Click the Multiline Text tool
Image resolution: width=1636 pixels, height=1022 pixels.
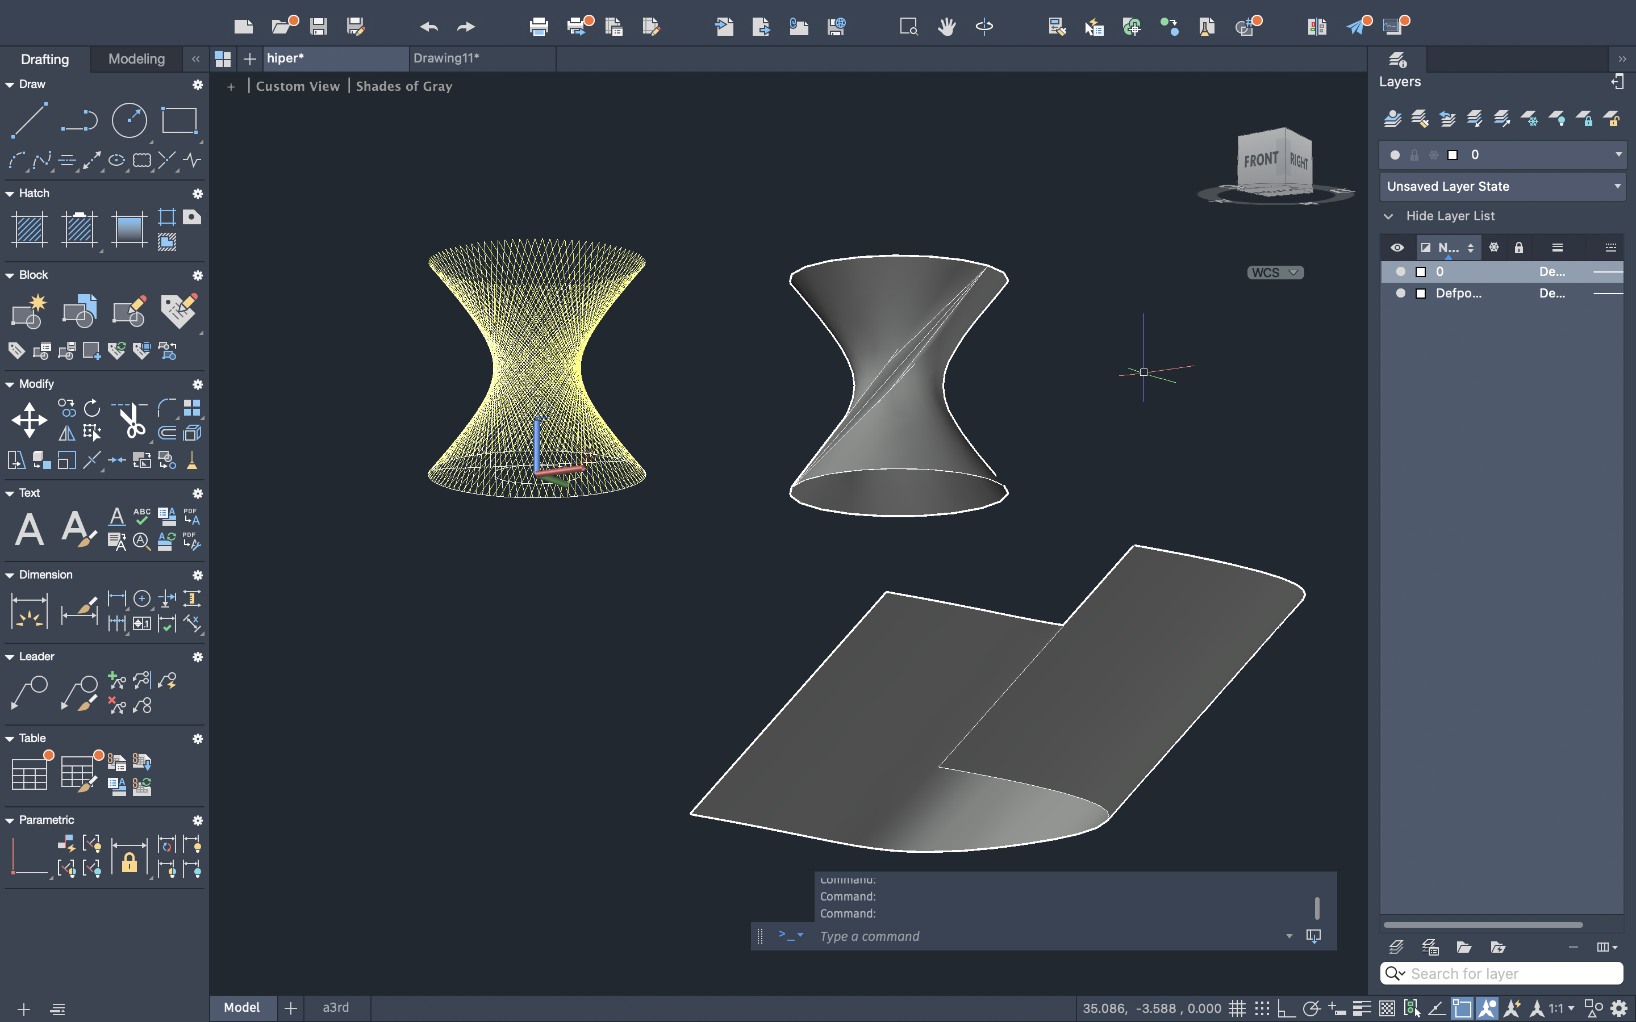pyautogui.click(x=29, y=529)
